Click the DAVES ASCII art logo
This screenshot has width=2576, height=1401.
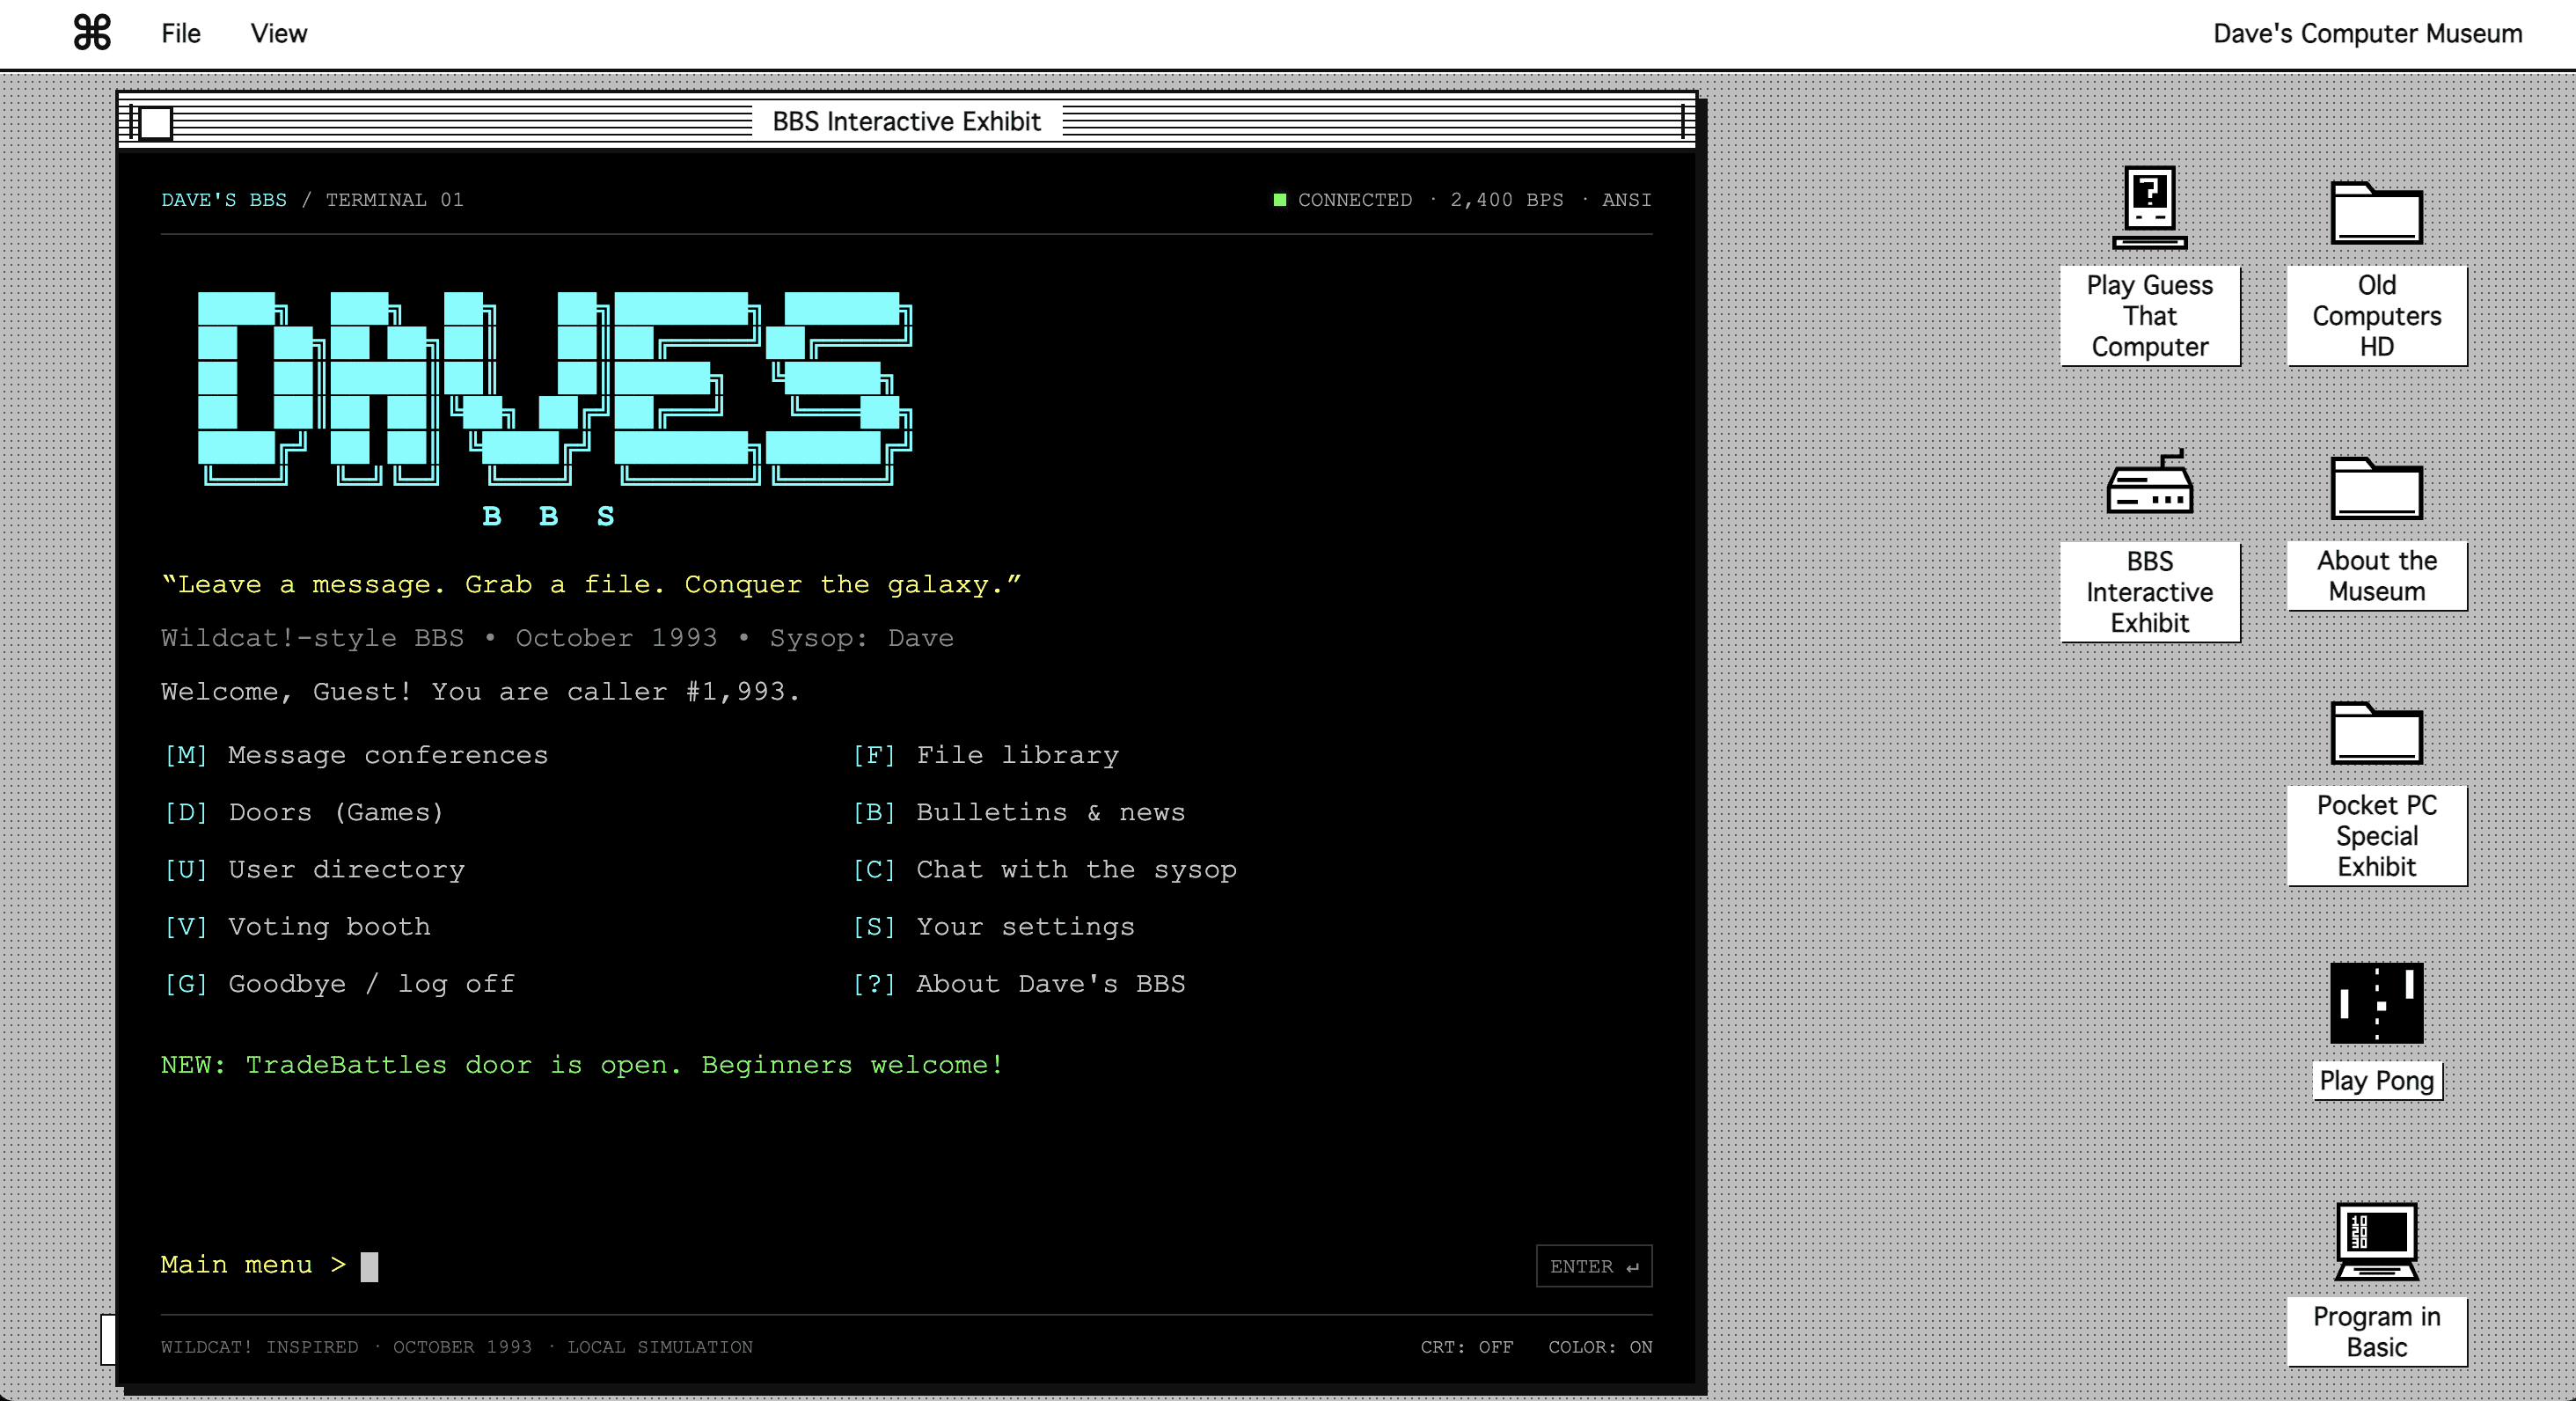(555, 388)
